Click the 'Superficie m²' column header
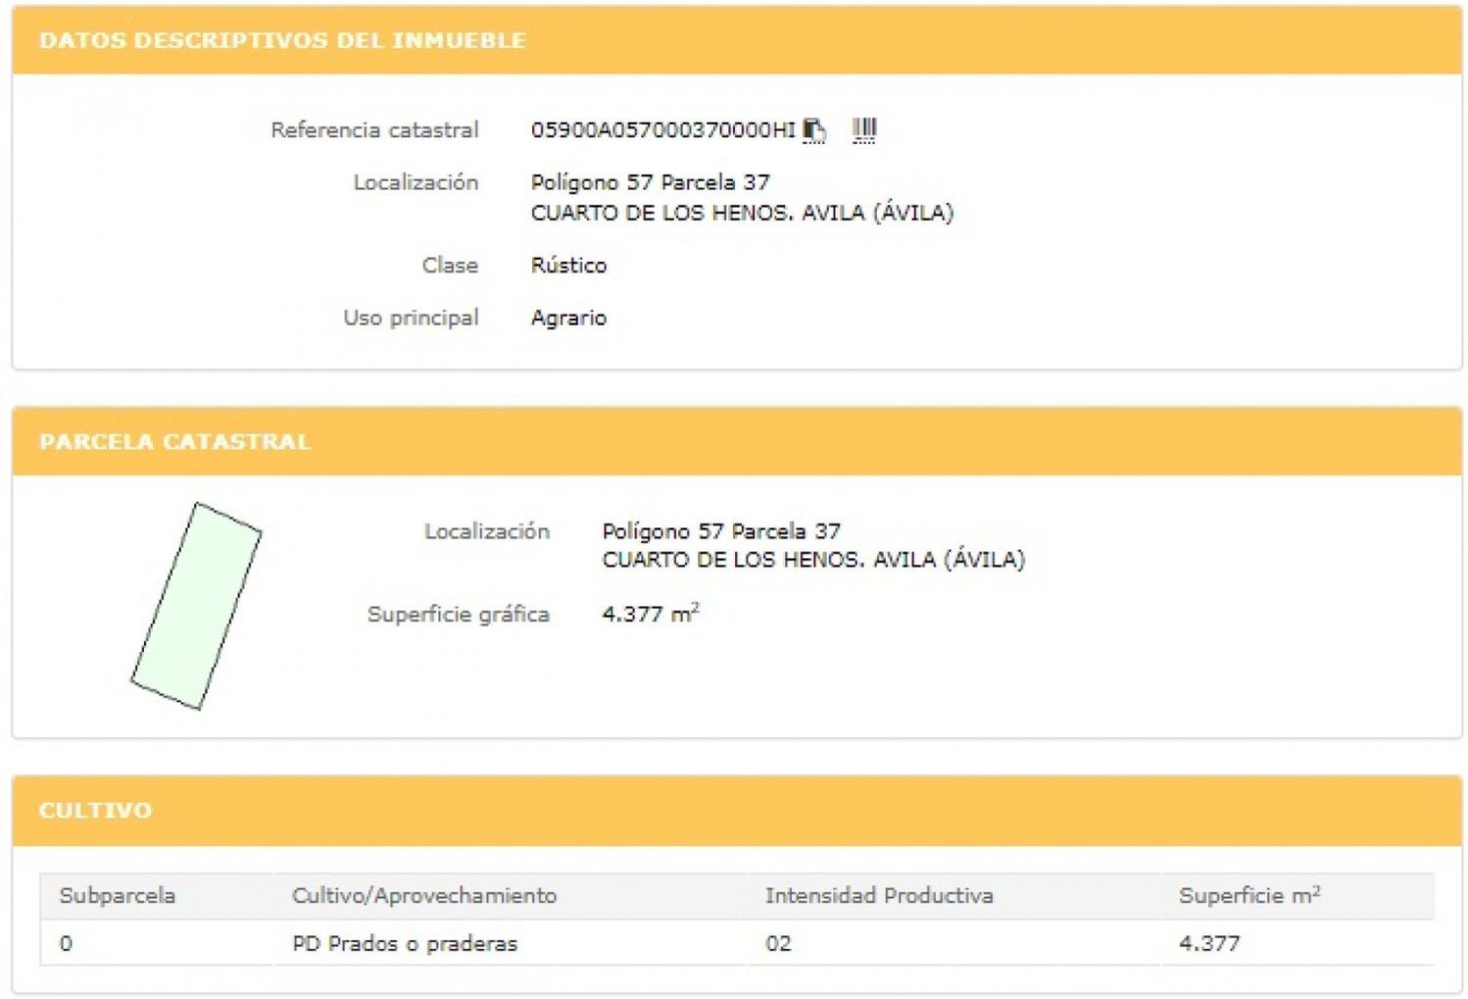1468x999 pixels. [1248, 895]
